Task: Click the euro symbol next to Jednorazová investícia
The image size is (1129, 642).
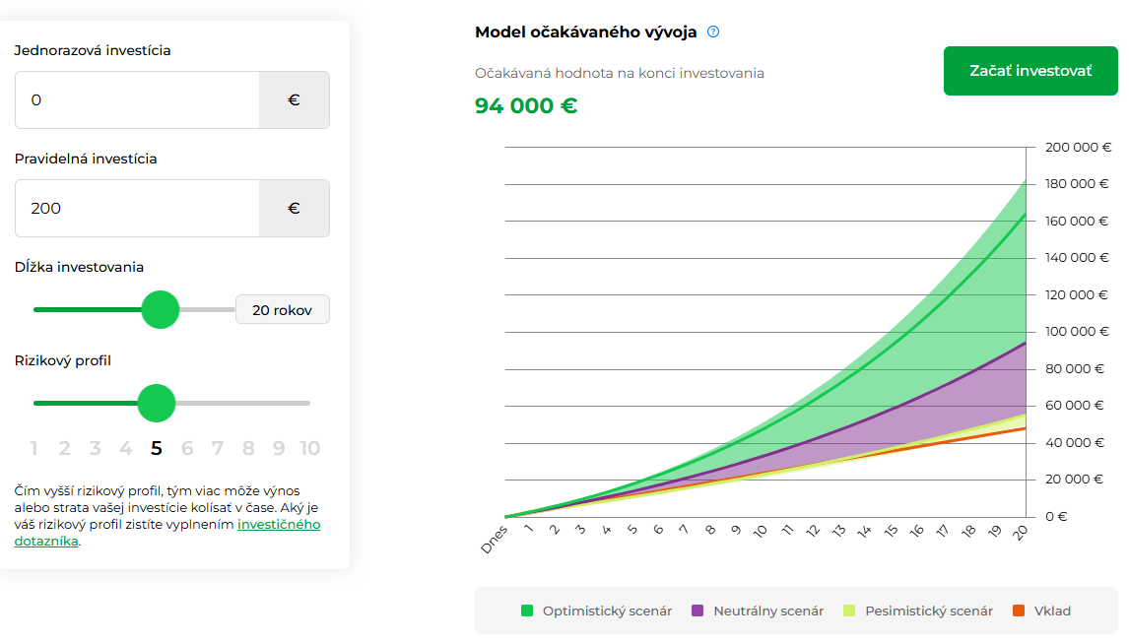Action: pos(294,99)
